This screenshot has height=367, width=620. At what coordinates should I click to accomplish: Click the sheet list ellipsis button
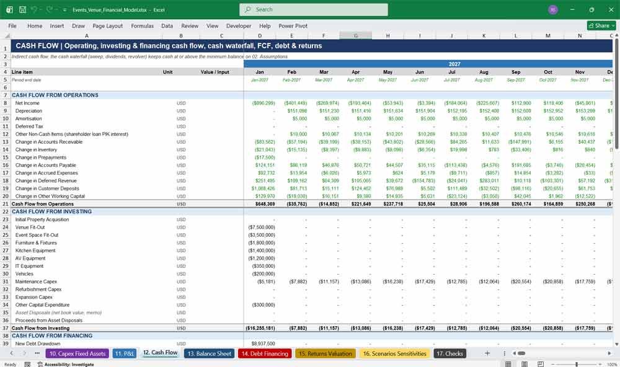[37, 353]
